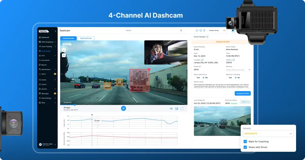
Task: Open the chat messages icon in the header
Action: (x=197, y=30)
